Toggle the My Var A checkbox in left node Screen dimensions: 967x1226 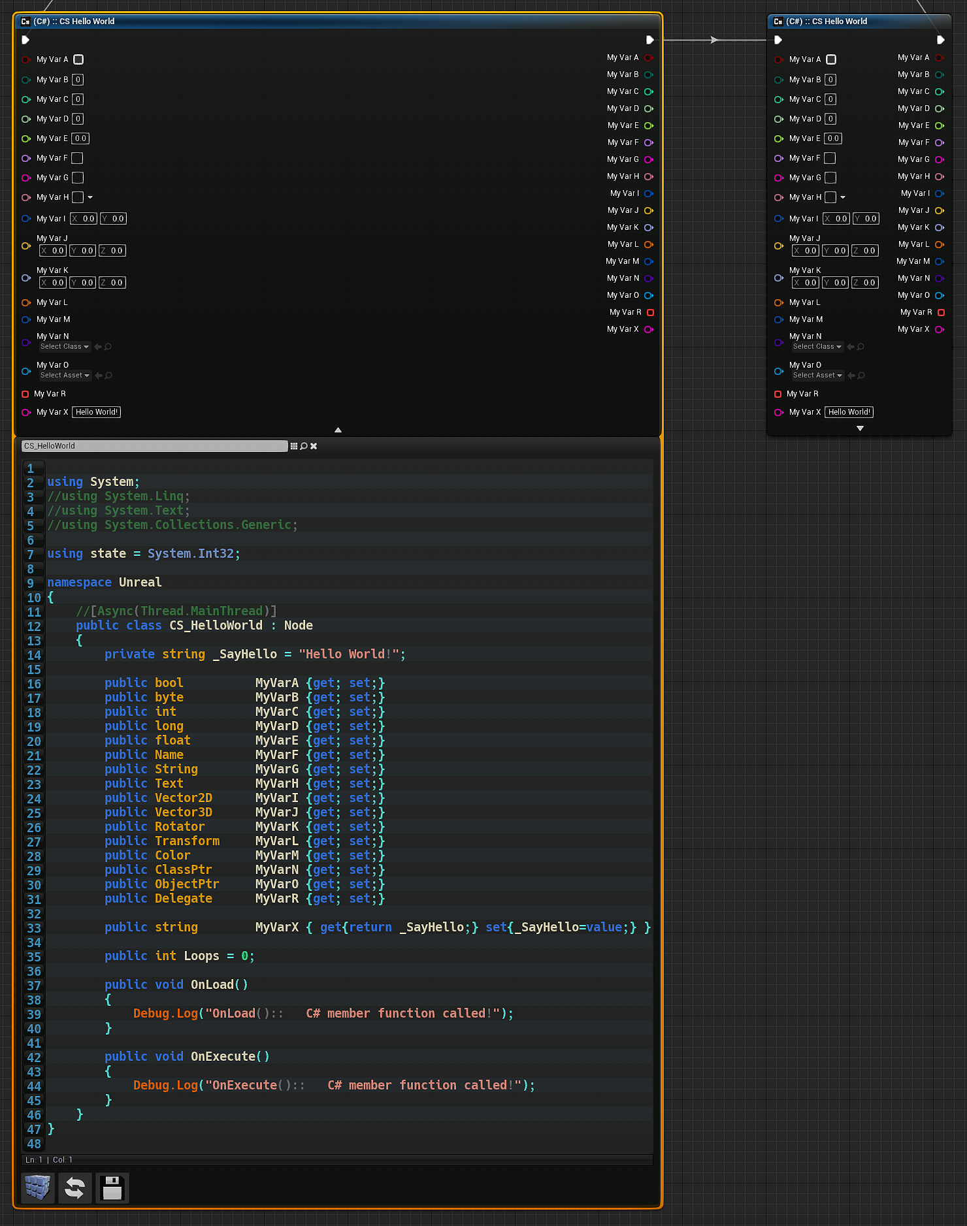pos(78,59)
